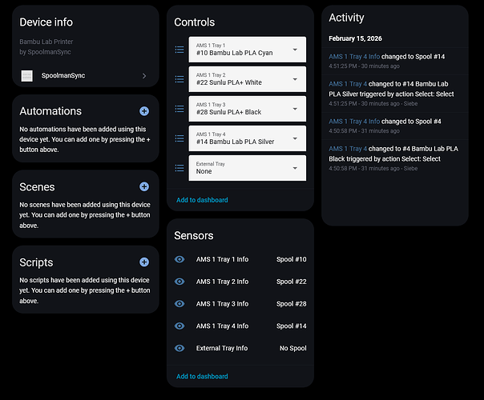Open the AMS 1 Tray 1 spool dropdown
The height and width of the screenshot is (400, 484).
pyautogui.click(x=247, y=50)
